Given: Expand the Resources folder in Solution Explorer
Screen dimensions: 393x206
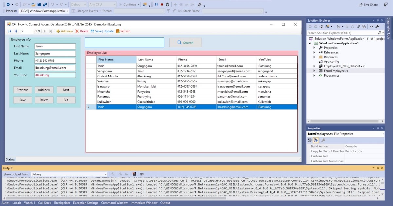Looking at the screenshot, I should coord(314,57).
